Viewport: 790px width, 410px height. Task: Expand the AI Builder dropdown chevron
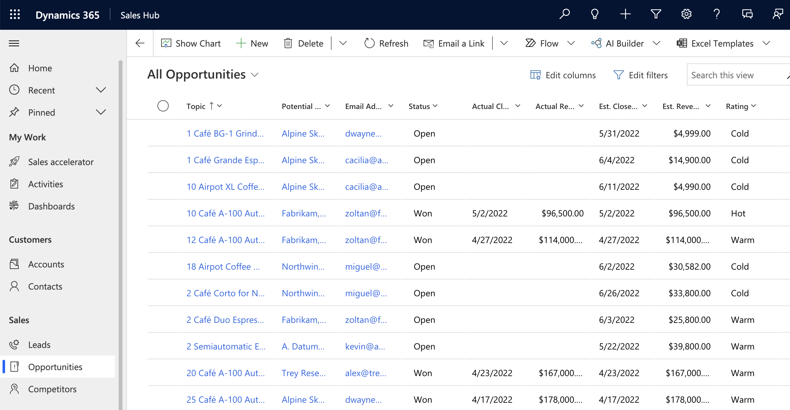(657, 43)
